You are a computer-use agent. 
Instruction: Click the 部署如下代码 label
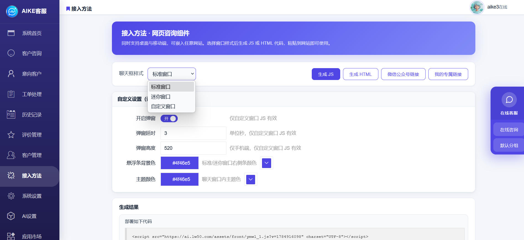click(138, 222)
